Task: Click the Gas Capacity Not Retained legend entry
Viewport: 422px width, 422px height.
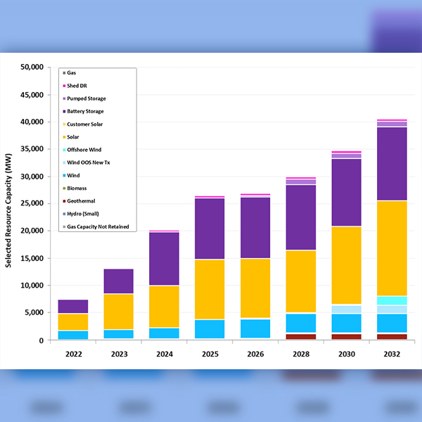Action: point(96,226)
